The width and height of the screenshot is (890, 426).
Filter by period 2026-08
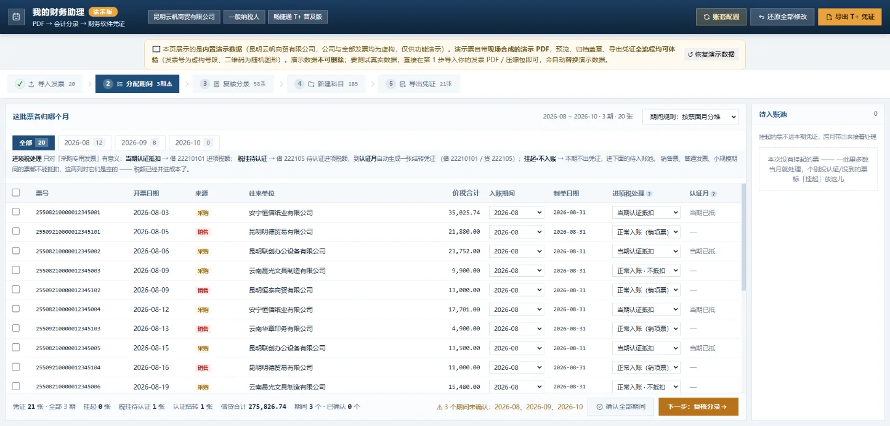pyautogui.click(x=84, y=142)
